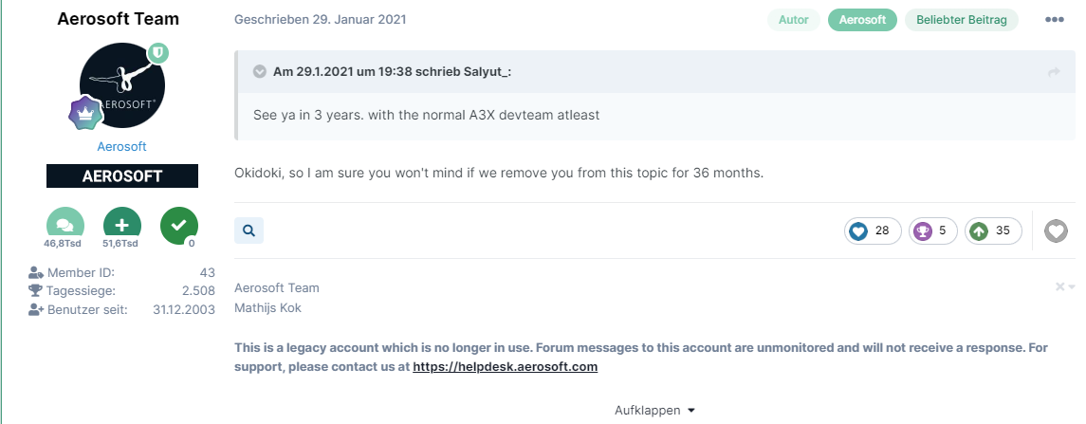Open the helpdesk.aerosoft.com link
The width and height of the screenshot is (1086, 424).
coord(505,366)
